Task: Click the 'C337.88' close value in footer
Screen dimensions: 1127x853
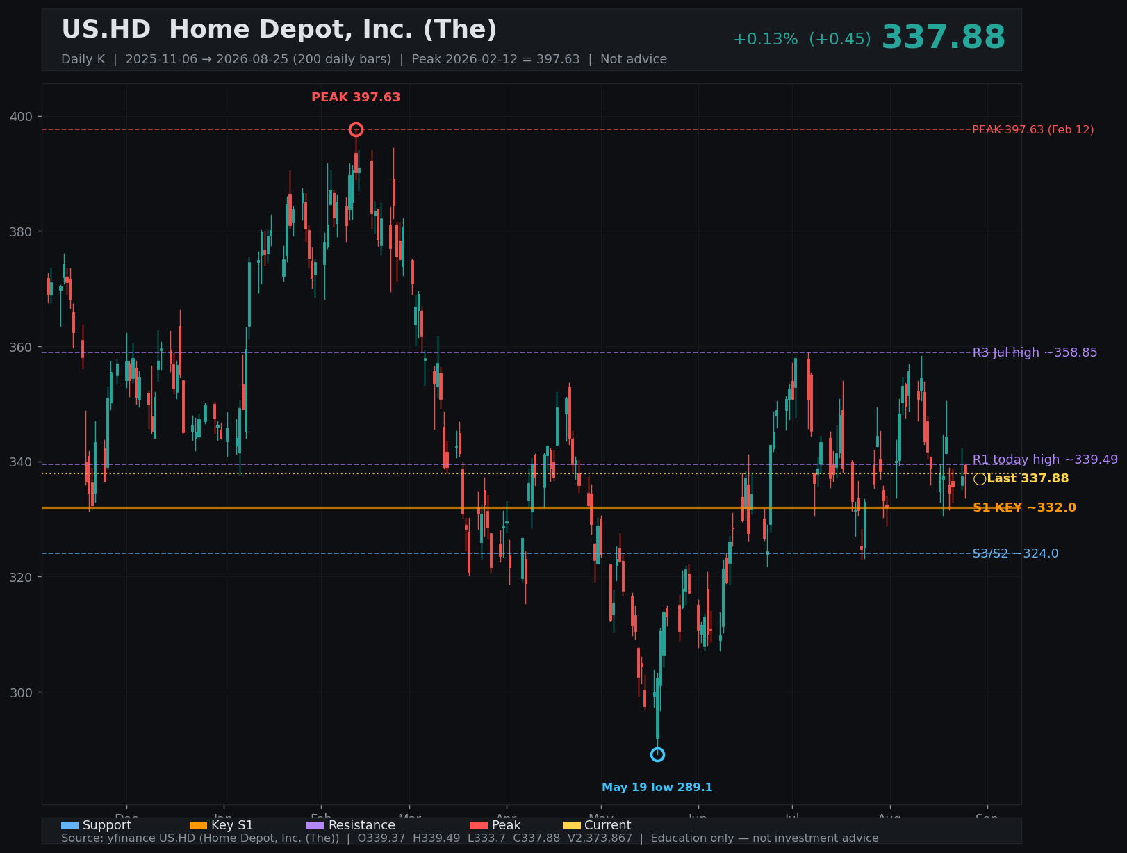Action: point(536,838)
